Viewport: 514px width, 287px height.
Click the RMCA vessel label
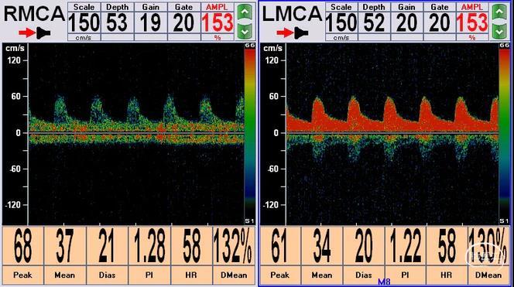34,14
